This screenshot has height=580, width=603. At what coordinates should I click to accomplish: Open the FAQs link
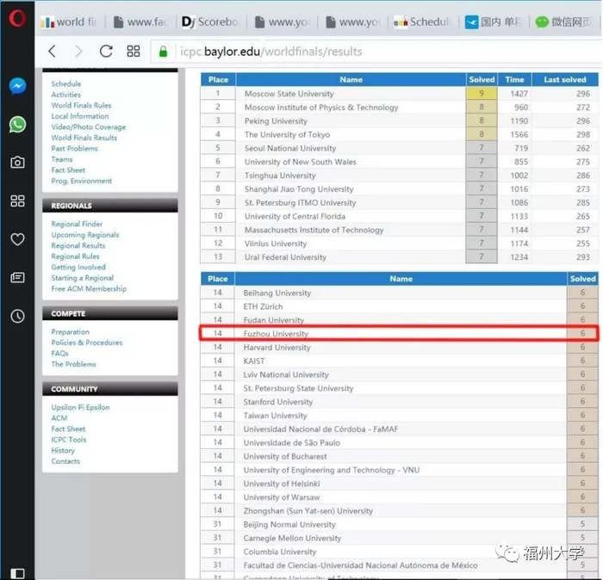pos(60,354)
